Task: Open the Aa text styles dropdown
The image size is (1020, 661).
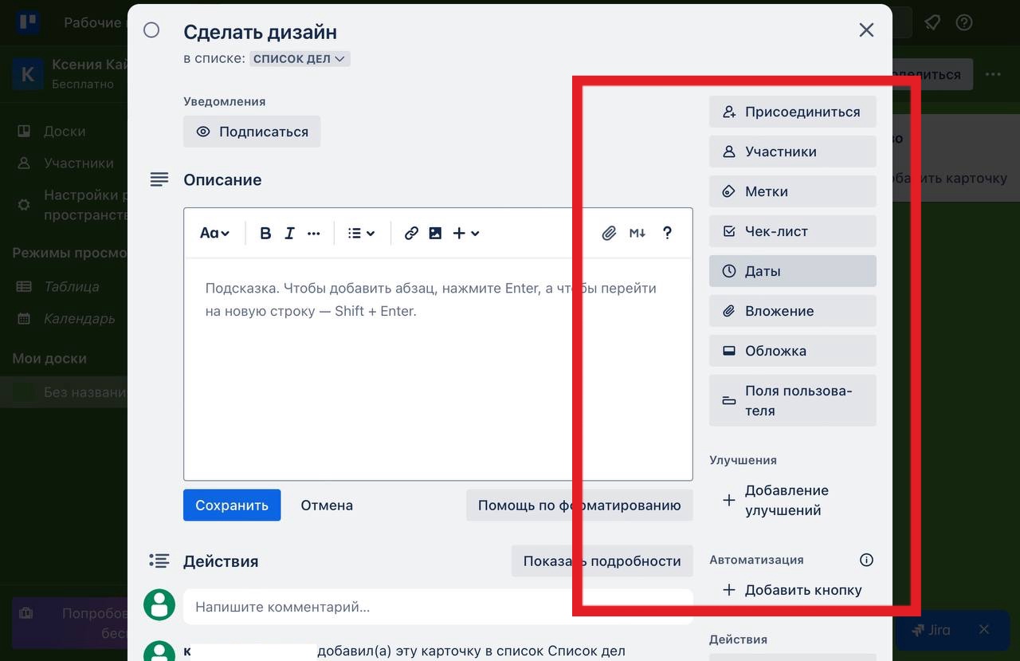Action: point(214,233)
